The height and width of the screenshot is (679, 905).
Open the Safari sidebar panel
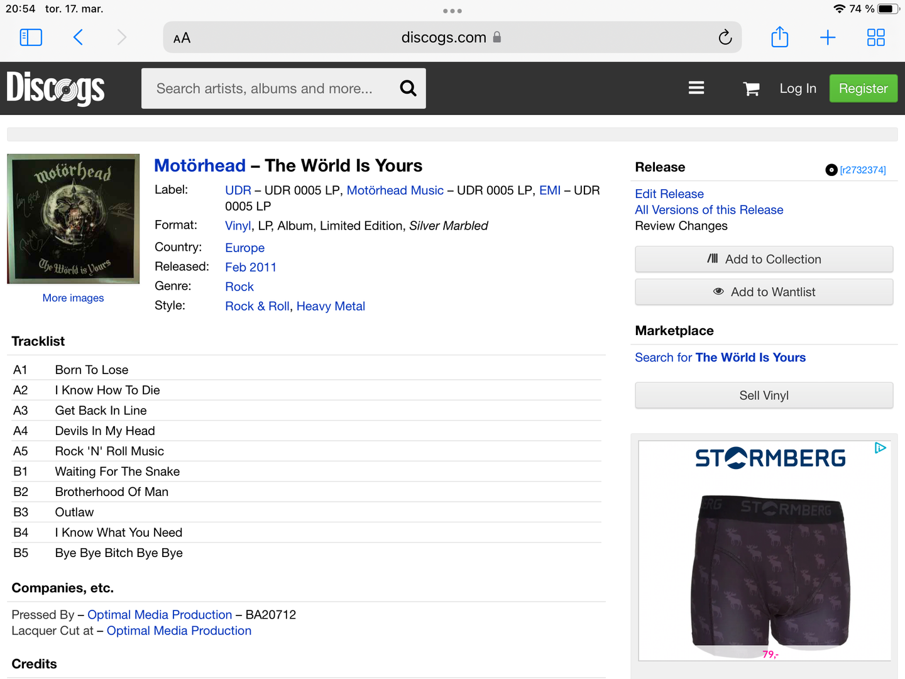tap(31, 38)
